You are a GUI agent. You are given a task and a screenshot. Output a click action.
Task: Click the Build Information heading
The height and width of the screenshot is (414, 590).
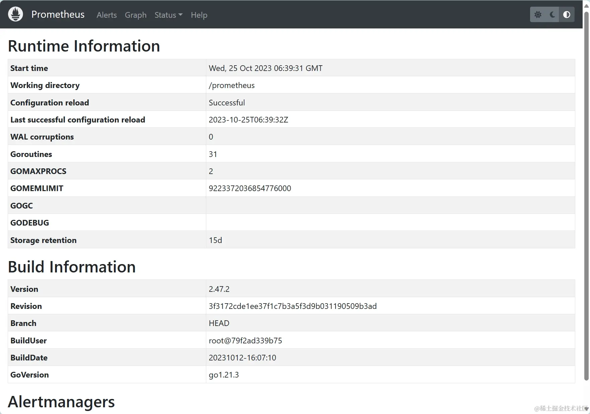[x=72, y=267]
